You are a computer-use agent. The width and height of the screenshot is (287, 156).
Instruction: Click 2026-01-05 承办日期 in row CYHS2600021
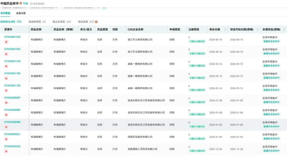(216, 137)
